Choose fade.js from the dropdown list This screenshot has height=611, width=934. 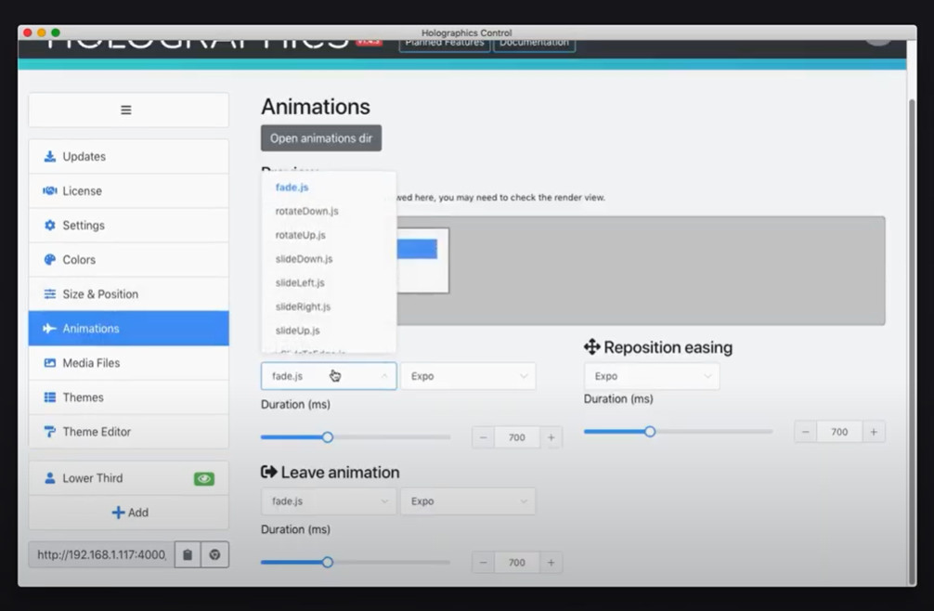329,187
